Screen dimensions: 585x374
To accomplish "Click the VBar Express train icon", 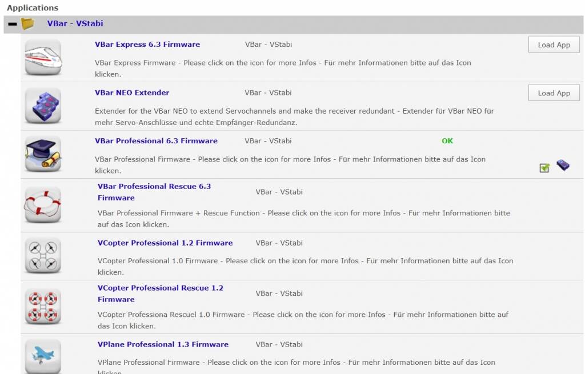I will [x=43, y=58].
